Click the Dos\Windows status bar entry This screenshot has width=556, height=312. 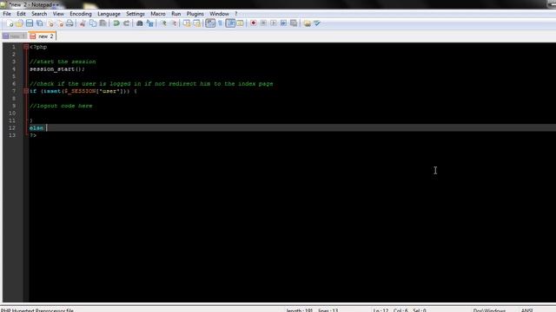(489, 310)
